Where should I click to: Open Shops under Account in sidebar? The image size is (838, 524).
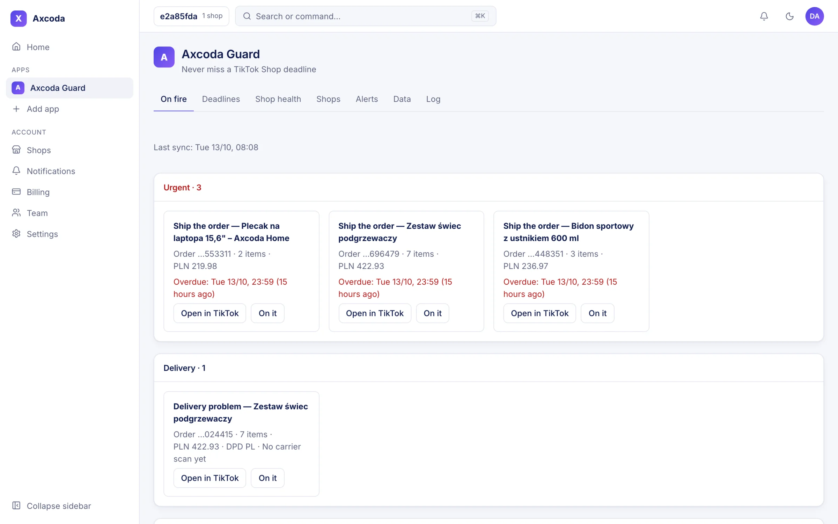click(69, 150)
